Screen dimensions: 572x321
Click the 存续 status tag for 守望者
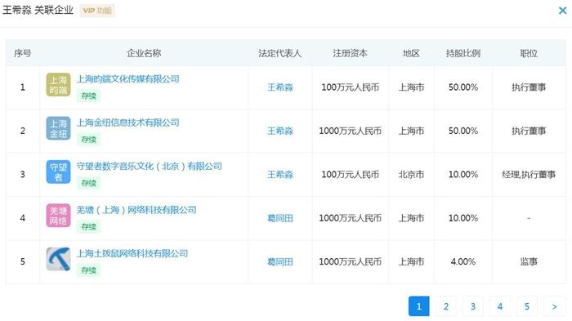pos(88,183)
